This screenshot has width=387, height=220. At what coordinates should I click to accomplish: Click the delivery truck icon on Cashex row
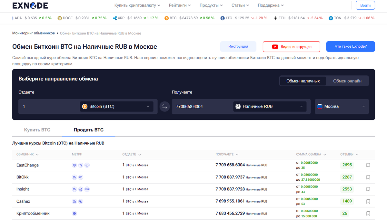[74, 201]
